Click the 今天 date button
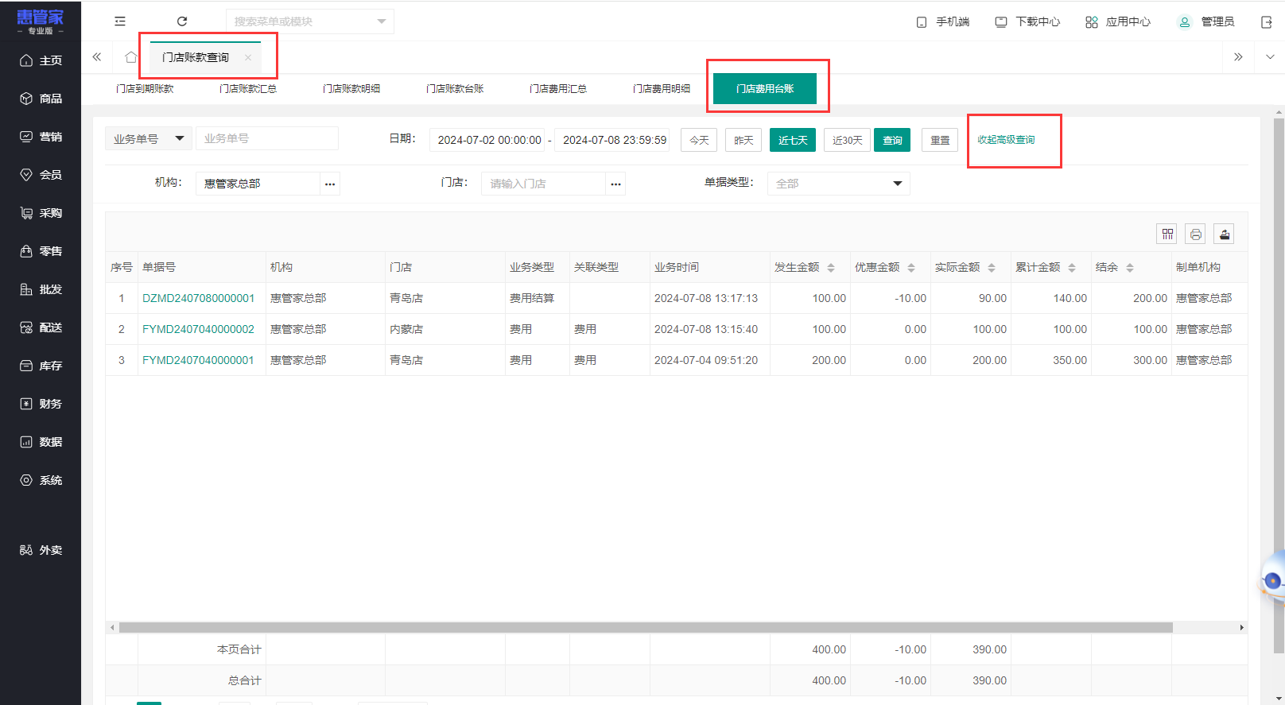Viewport: 1285px width, 705px height. (x=699, y=140)
